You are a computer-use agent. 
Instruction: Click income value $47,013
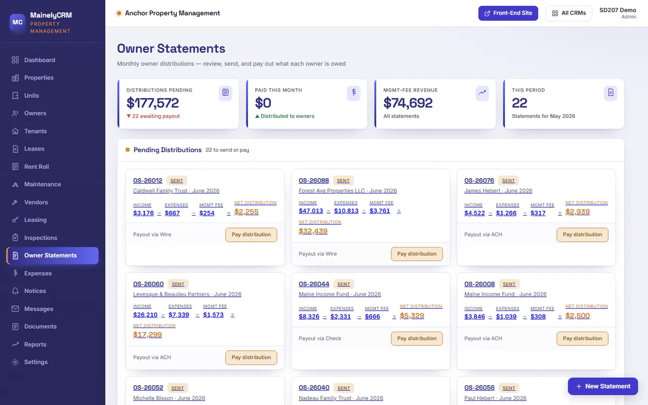click(311, 211)
